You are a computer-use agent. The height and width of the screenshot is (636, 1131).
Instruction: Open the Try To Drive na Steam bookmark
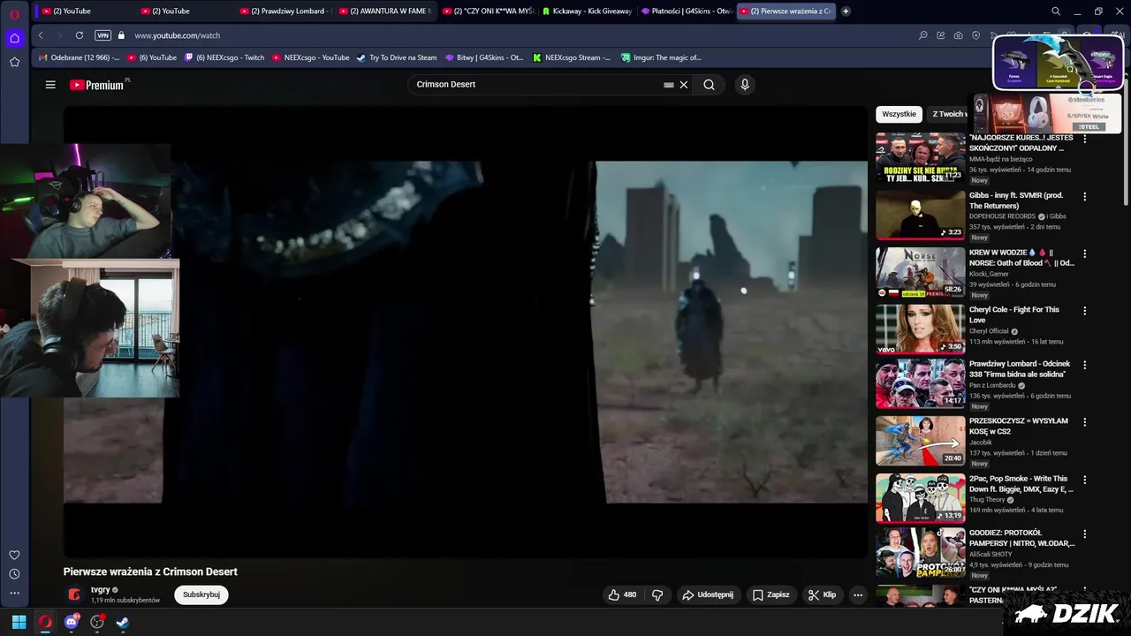click(x=396, y=57)
